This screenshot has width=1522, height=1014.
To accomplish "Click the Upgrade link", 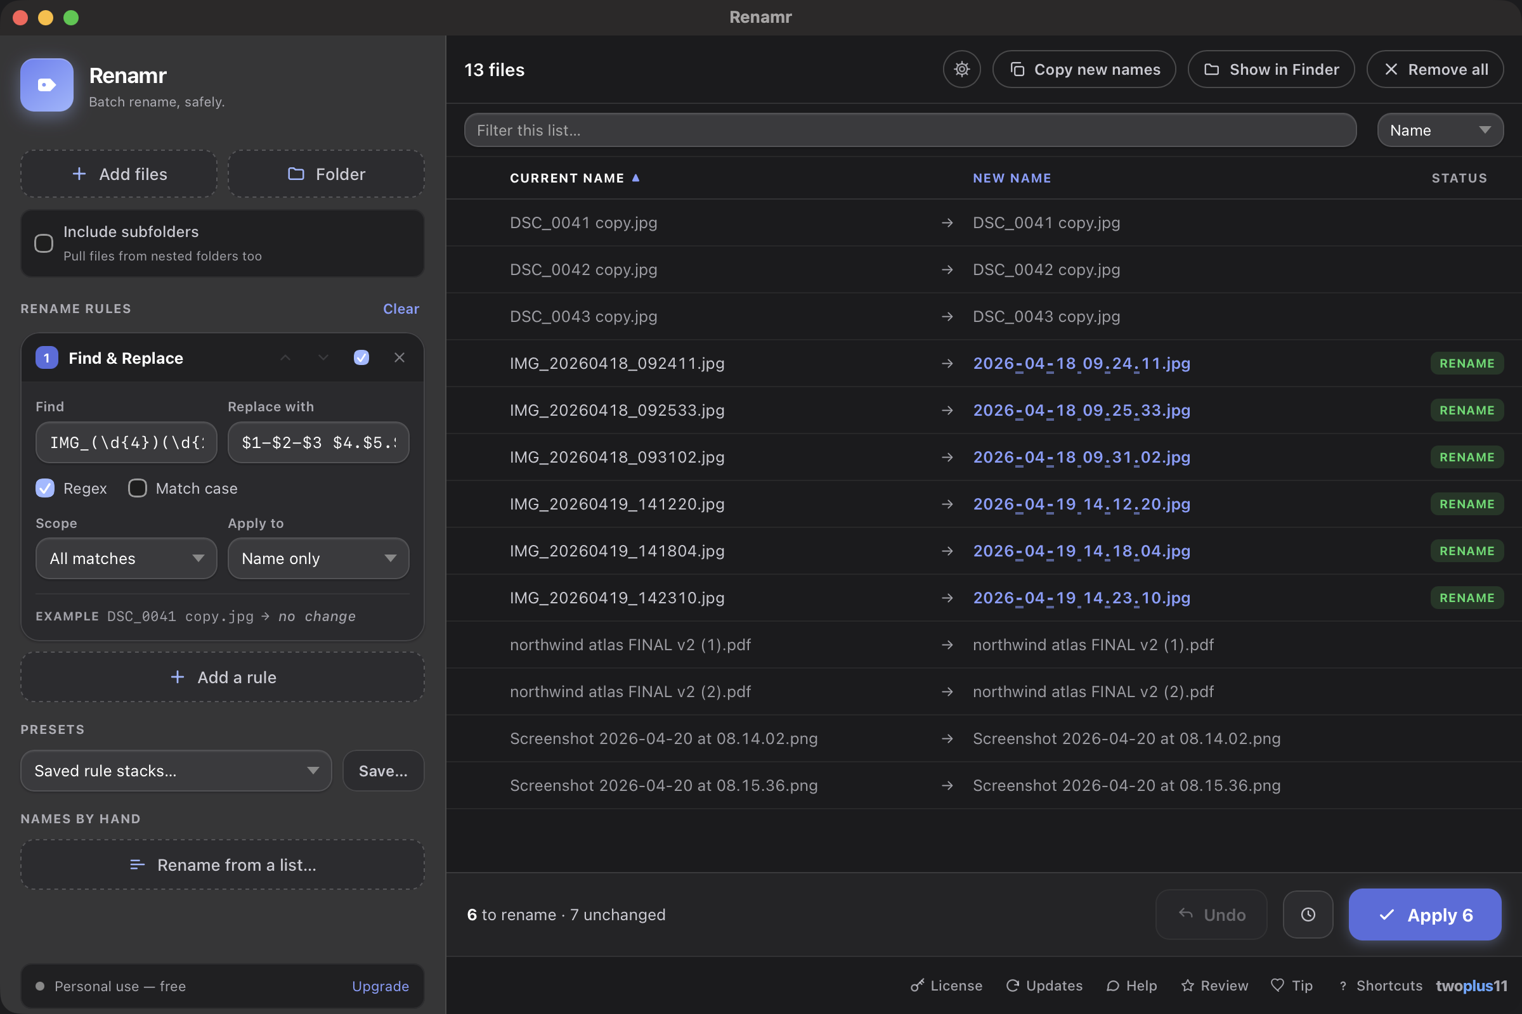I will point(380,985).
